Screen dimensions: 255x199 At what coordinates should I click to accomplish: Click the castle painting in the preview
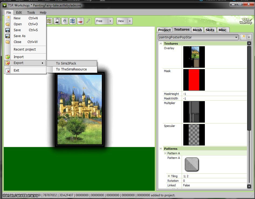(x=80, y=109)
